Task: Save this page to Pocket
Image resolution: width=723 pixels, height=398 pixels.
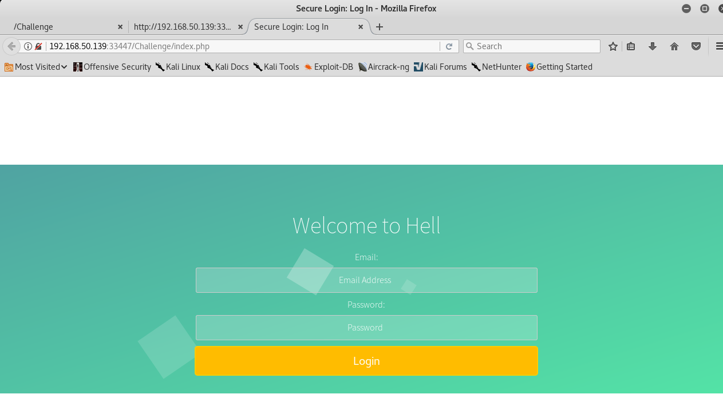Action: [x=696, y=46]
